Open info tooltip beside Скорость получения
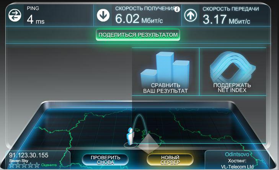 pyautogui.click(x=177, y=9)
